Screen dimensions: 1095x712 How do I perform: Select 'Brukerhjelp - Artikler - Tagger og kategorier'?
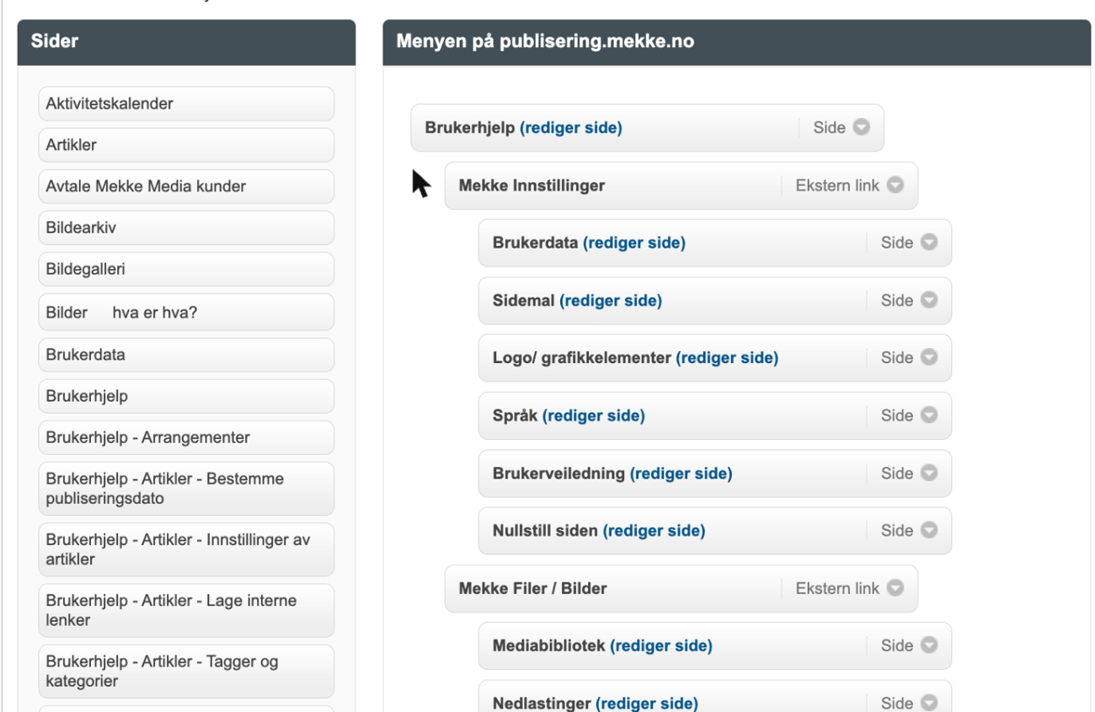(186, 672)
